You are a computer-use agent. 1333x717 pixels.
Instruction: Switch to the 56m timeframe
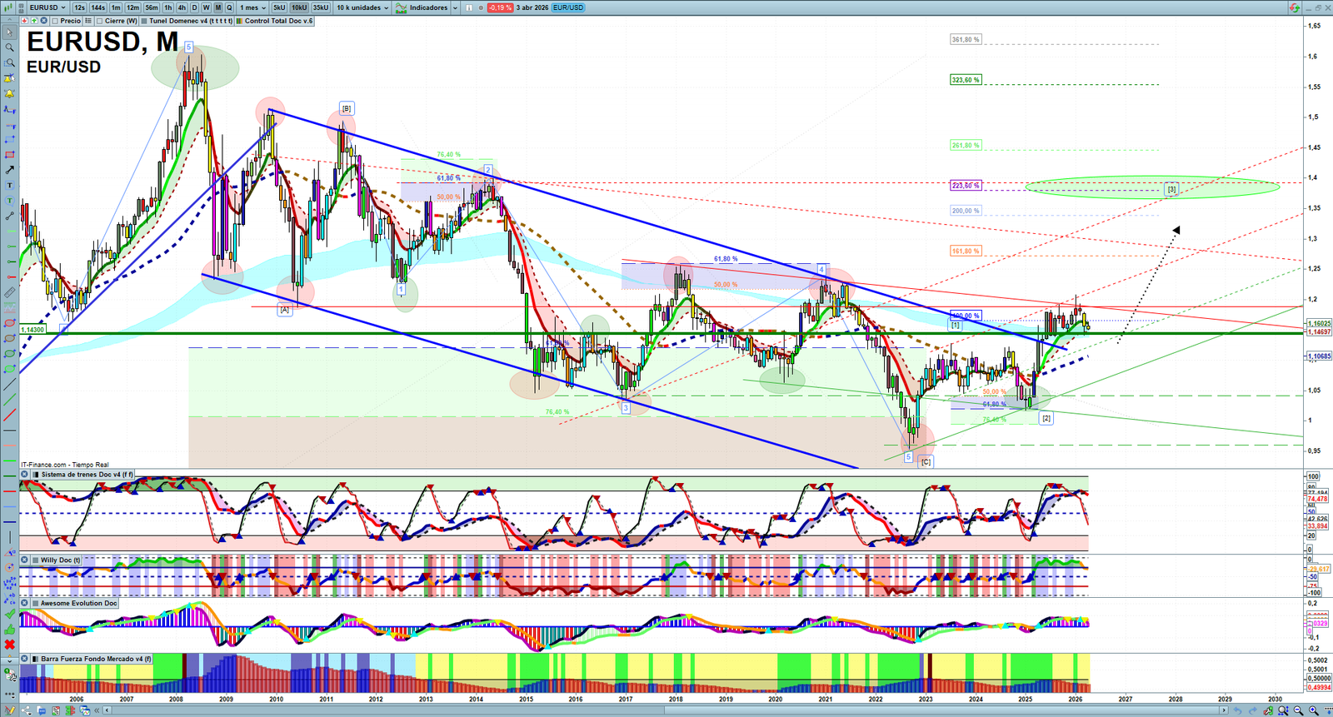point(152,7)
